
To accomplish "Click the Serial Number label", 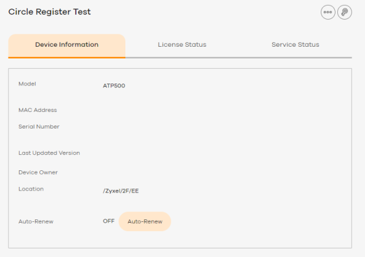I will pos(39,127).
